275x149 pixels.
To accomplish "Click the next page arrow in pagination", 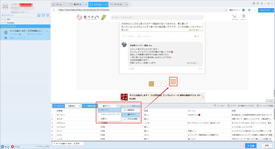I will [173, 82].
